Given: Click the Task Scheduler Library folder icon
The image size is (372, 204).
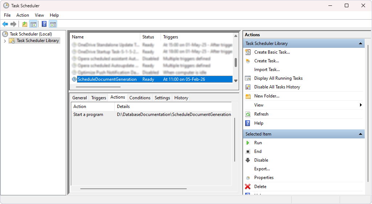Looking at the screenshot, I should 12,41.
